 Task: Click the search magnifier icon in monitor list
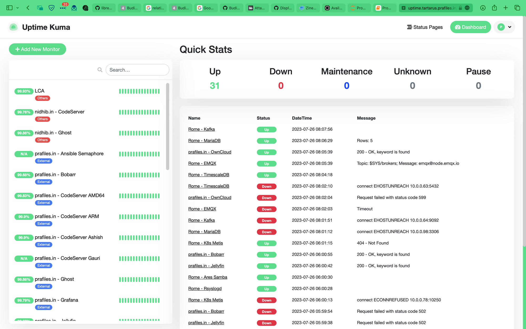tap(100, 70)
